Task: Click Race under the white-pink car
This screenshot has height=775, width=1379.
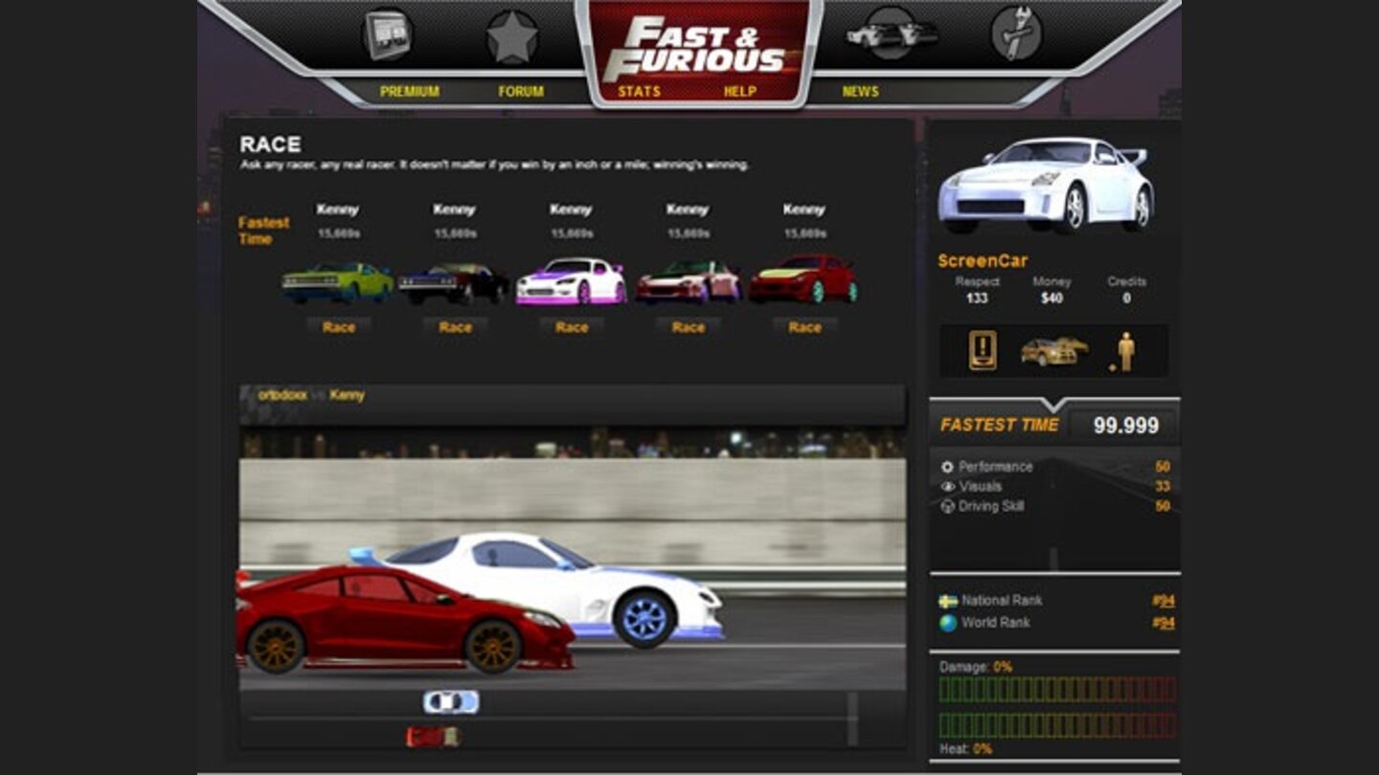Action: coord(572,327)
